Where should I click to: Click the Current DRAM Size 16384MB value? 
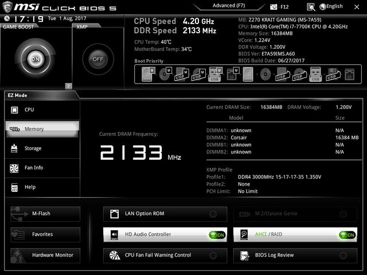[271, 107]
